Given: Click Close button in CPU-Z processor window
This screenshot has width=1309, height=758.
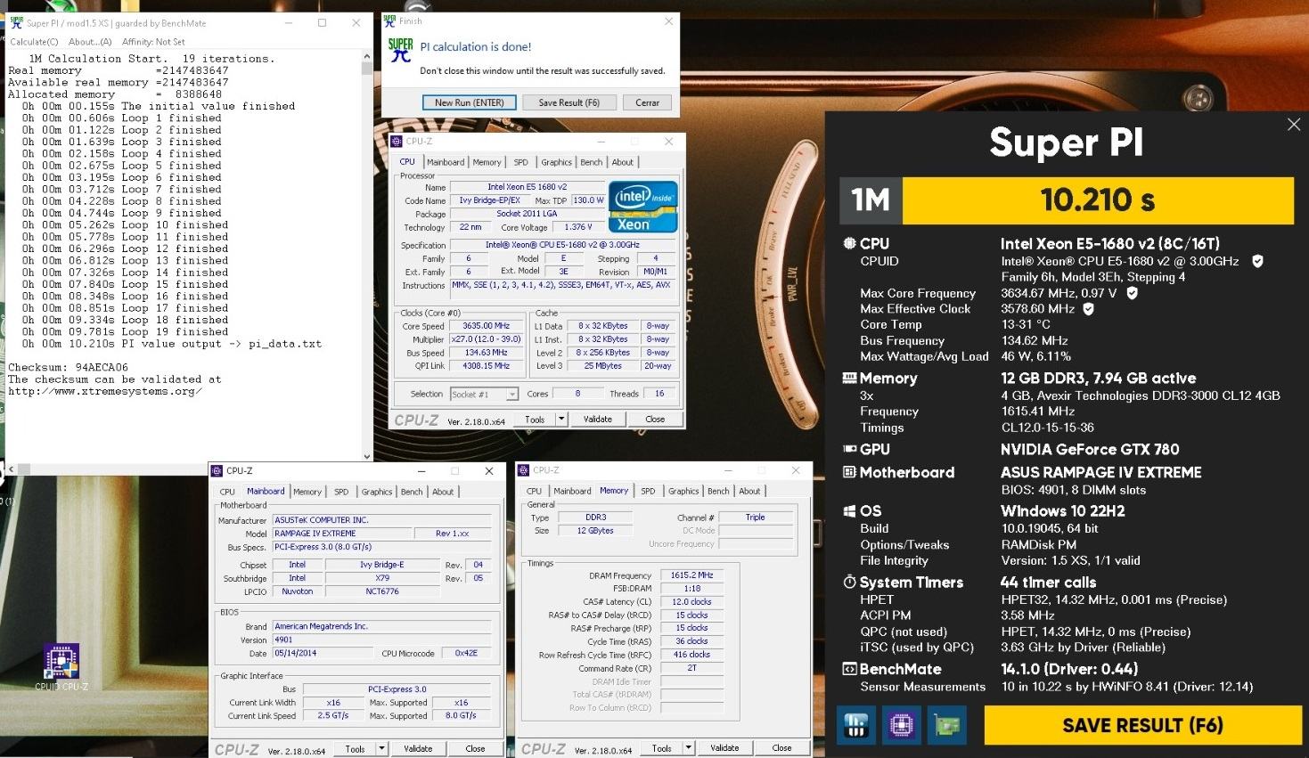Looking at the screenshot, I should tap(655, 419).
